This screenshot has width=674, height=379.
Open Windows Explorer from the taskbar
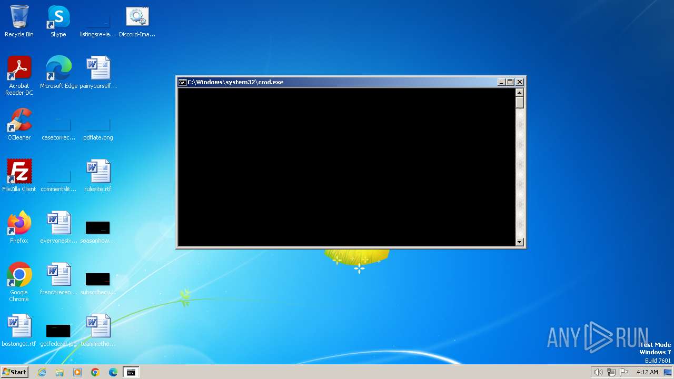(60, 372)
